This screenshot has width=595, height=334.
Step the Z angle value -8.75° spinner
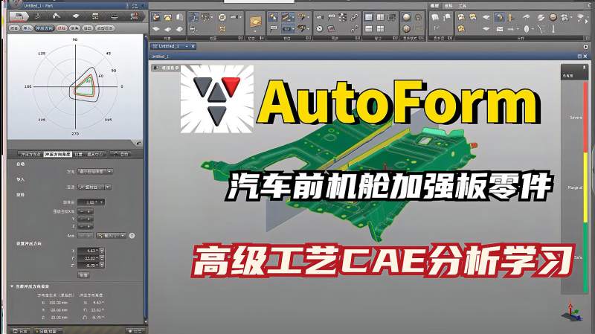[102, 266]
